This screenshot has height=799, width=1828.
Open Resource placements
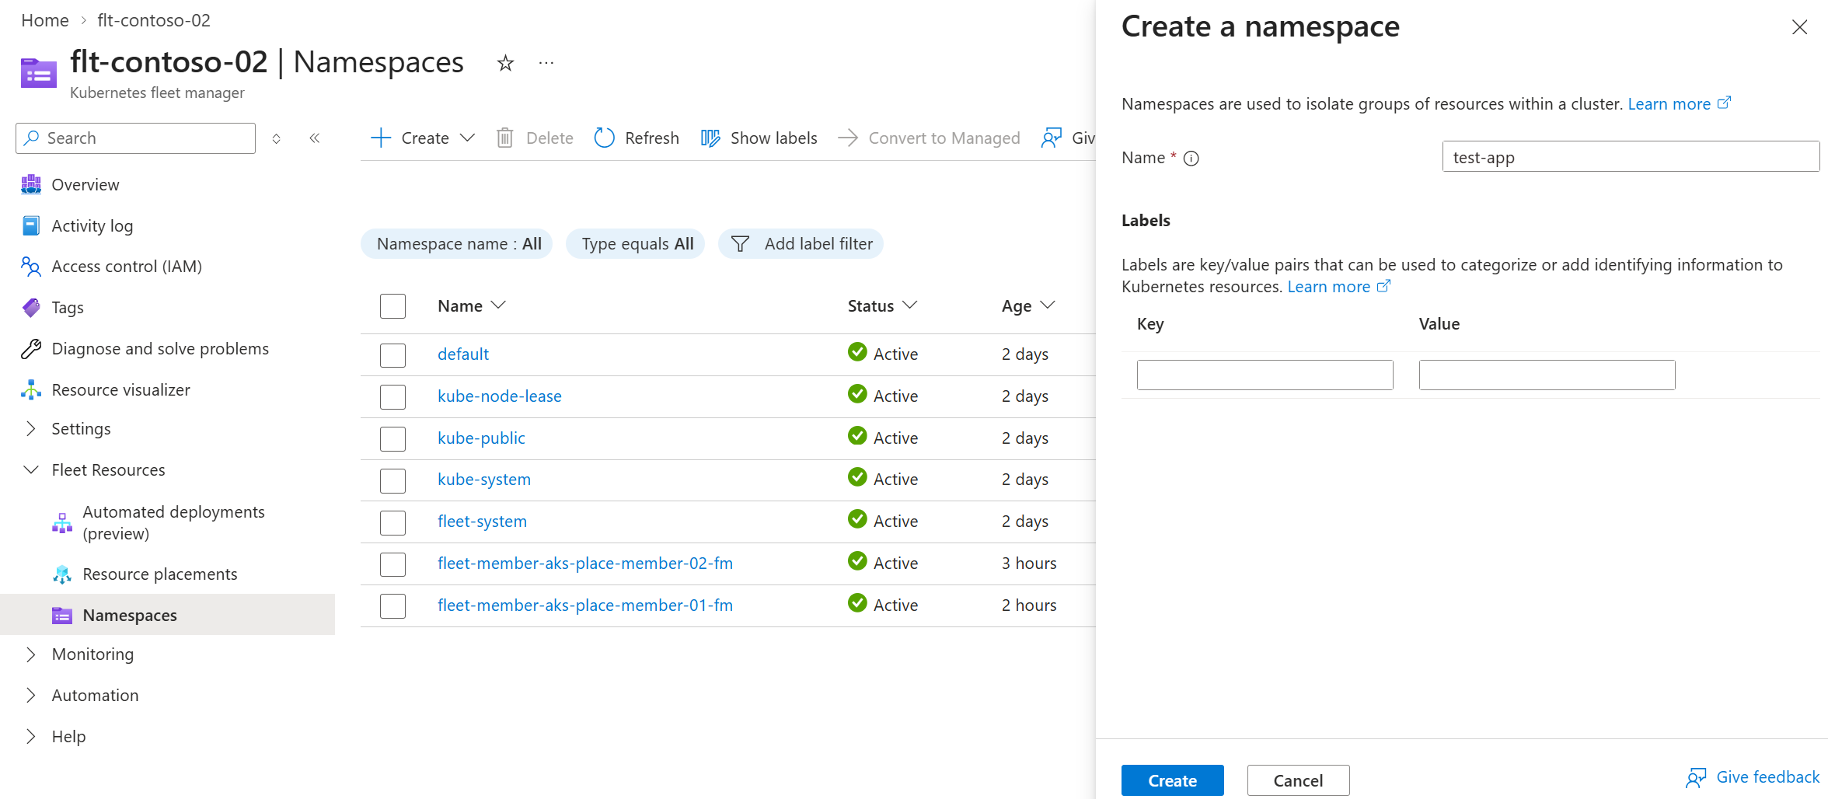pyautogui.click(x=160, y=574)
